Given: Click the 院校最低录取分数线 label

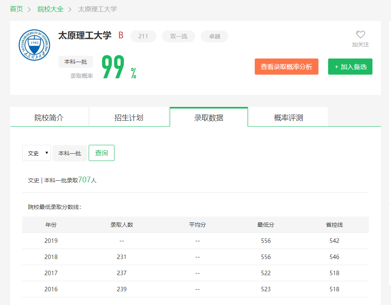Looking at the screenshot, I should tap(54, 207).
